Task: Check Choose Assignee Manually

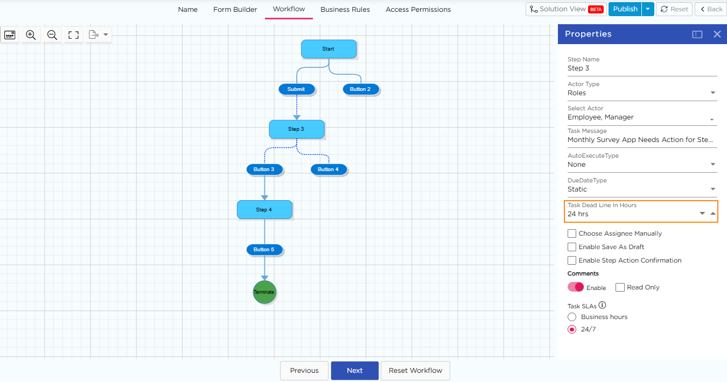Action: 572,234
